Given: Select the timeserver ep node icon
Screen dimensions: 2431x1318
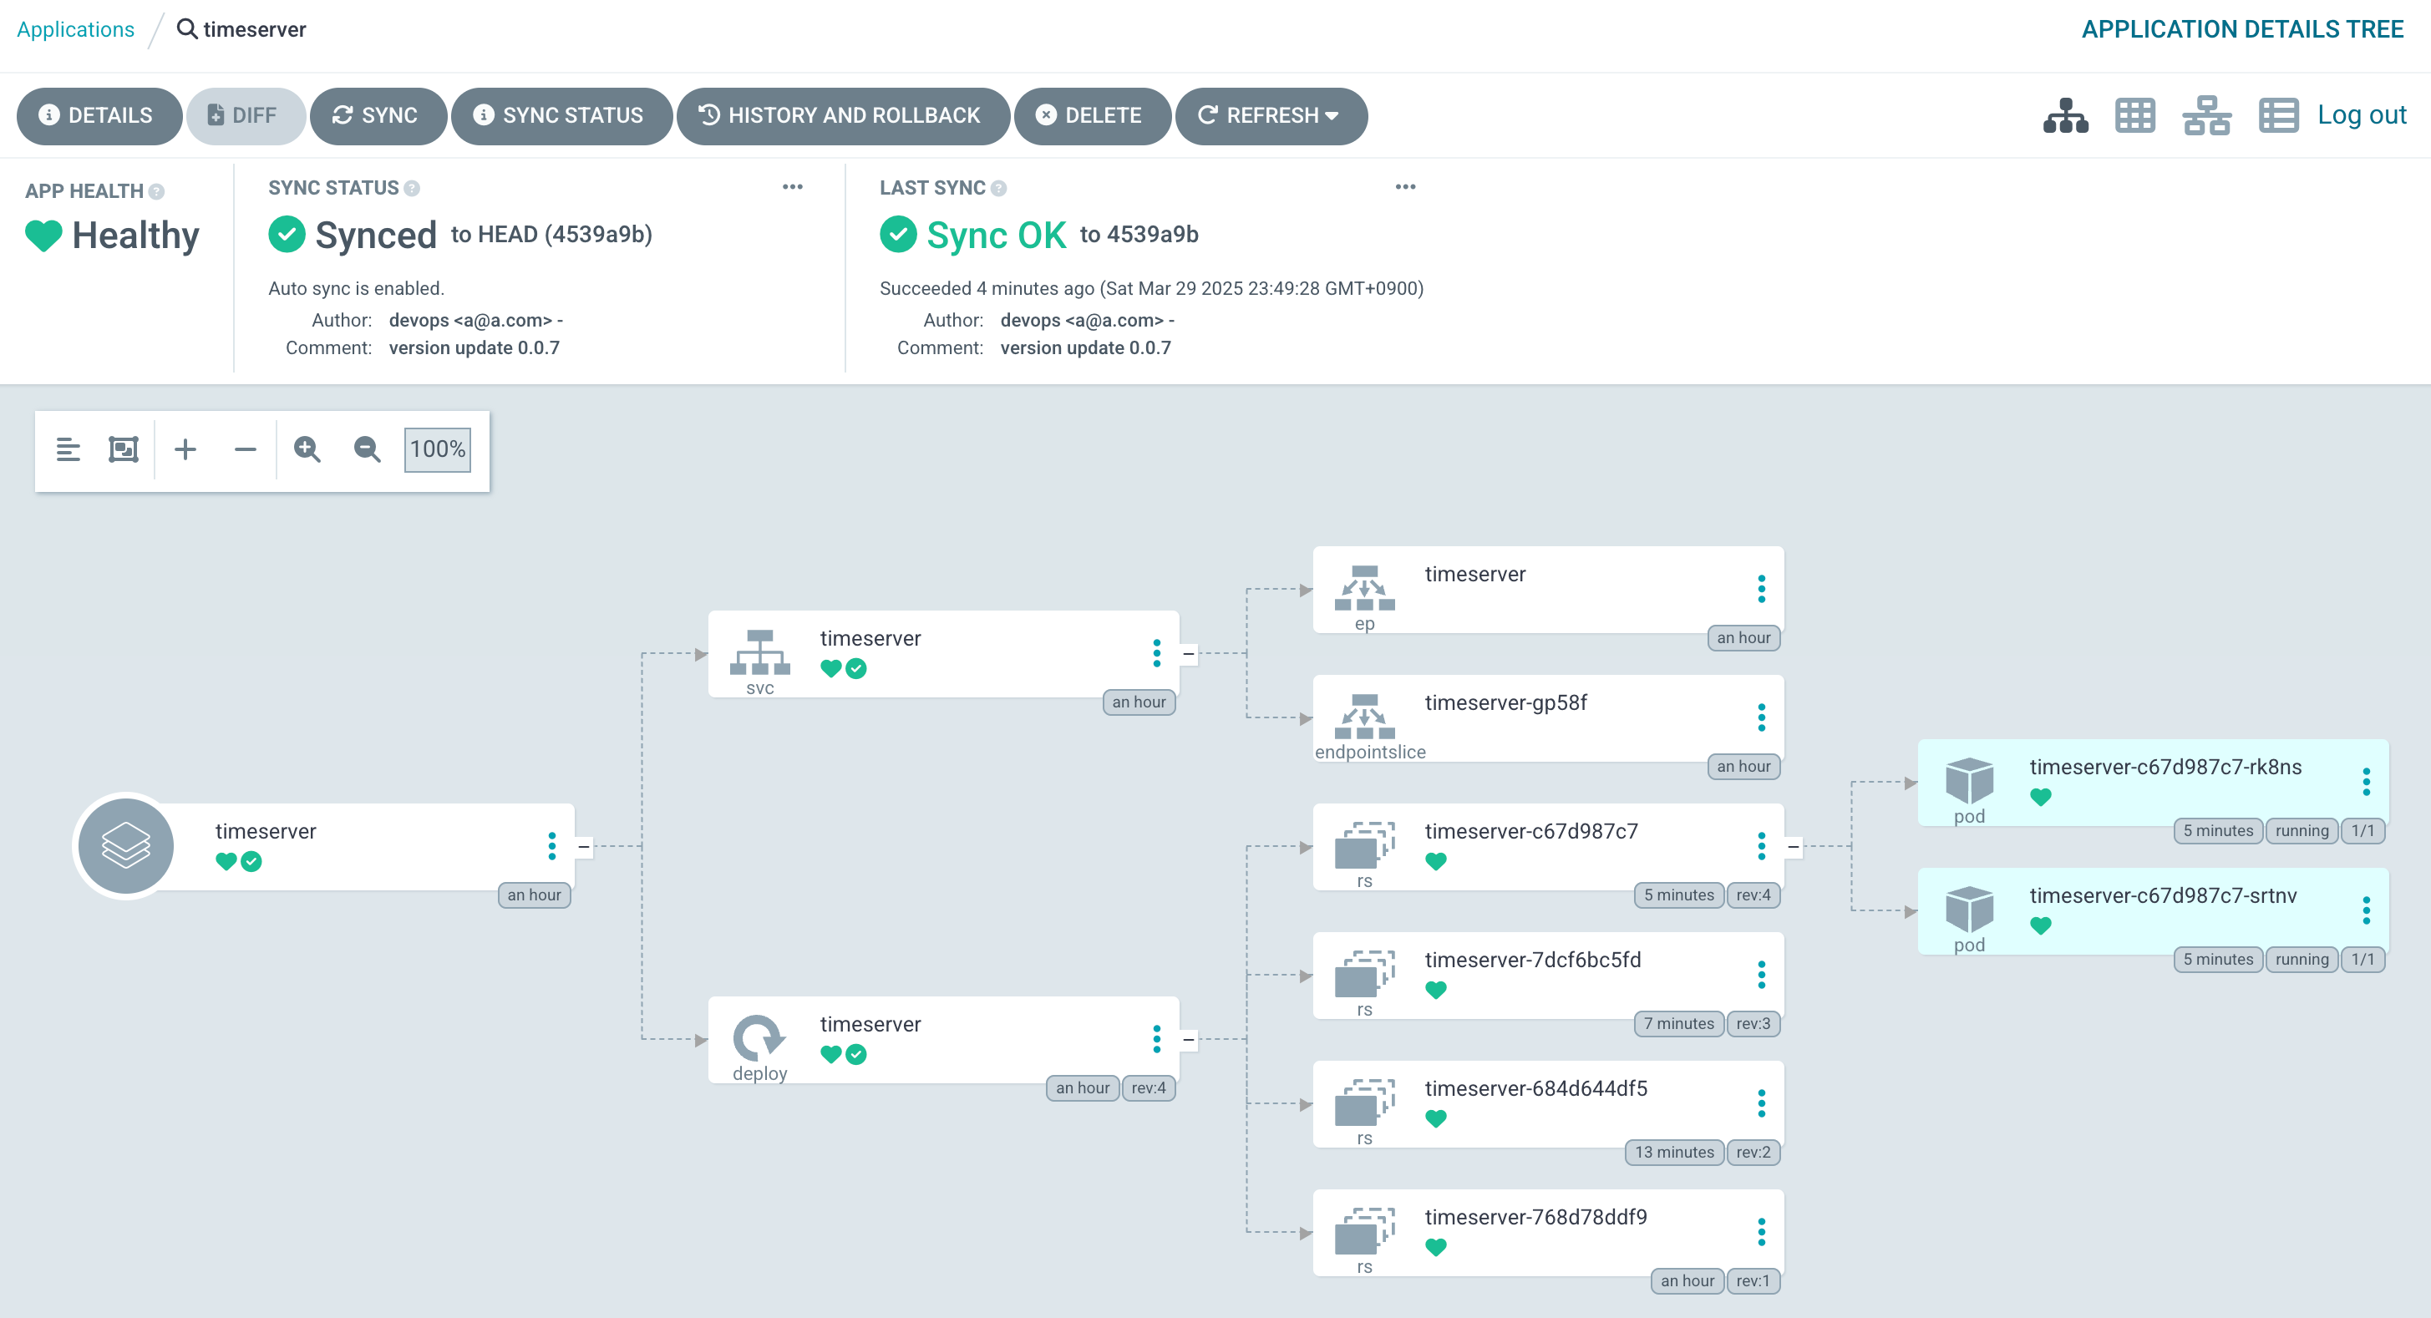Looking at the screenshot, I should coord(1364,588).
